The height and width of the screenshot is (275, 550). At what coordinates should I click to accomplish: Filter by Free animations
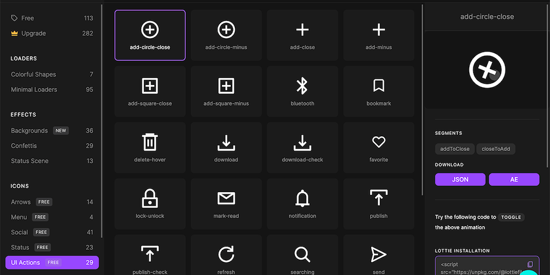tap(27, 18)
